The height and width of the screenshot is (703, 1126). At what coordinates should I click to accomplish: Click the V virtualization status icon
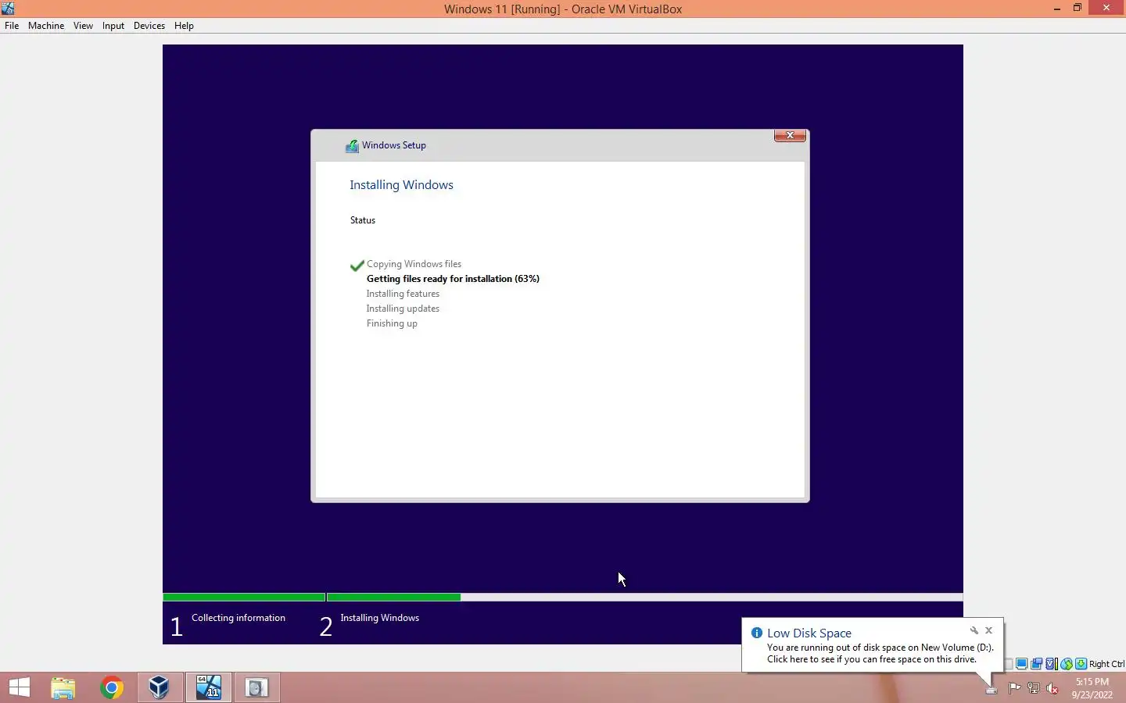point(1051,664)
